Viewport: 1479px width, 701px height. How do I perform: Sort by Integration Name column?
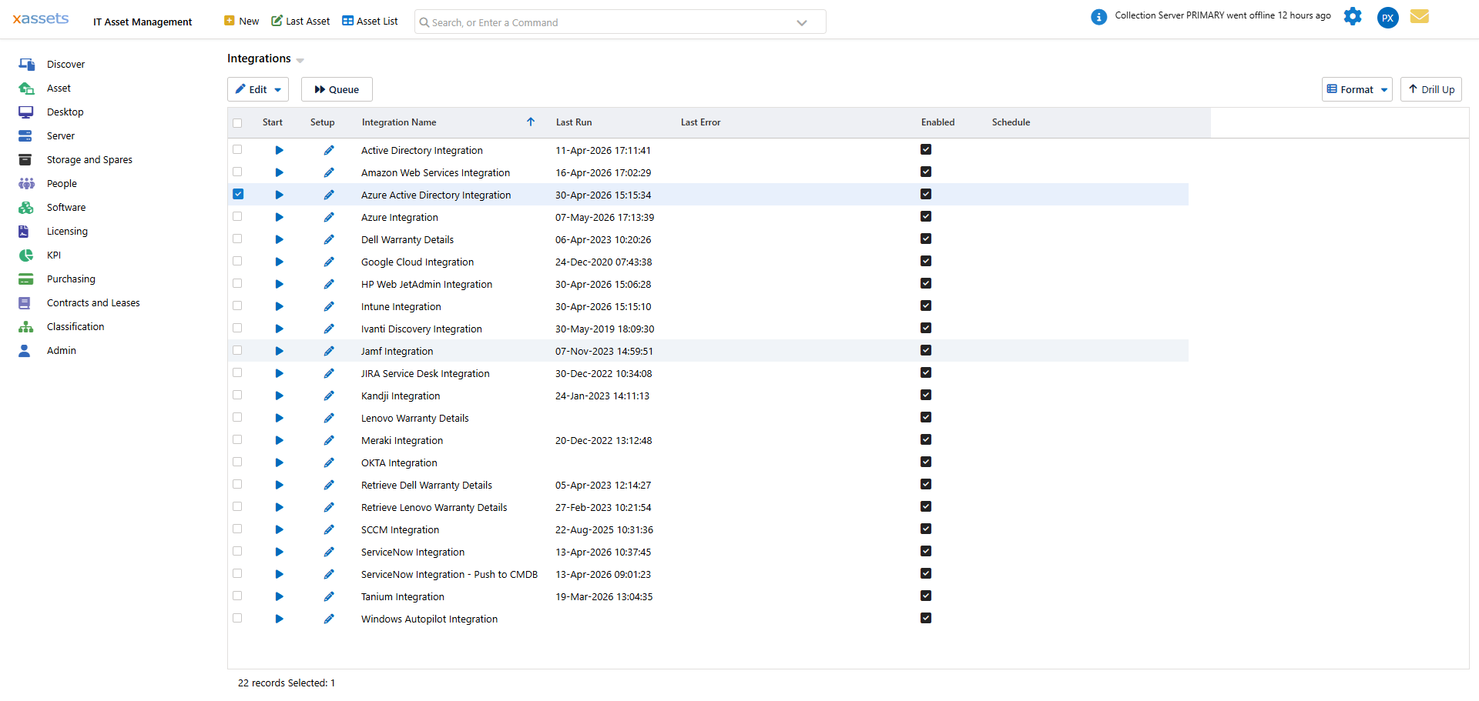[399, 123]
